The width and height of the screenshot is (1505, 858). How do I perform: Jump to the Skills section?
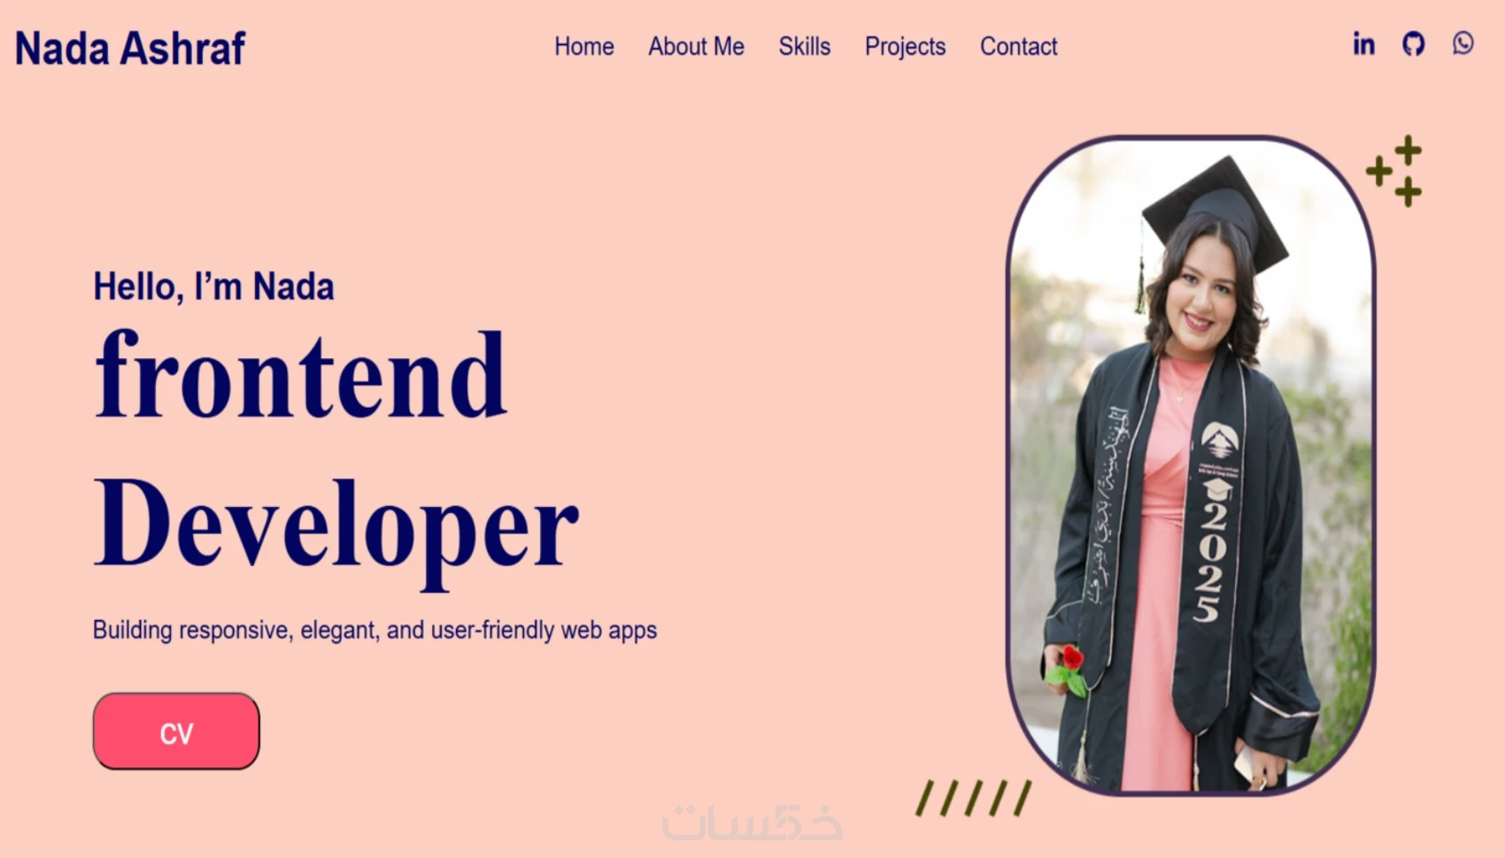(804, 46)
